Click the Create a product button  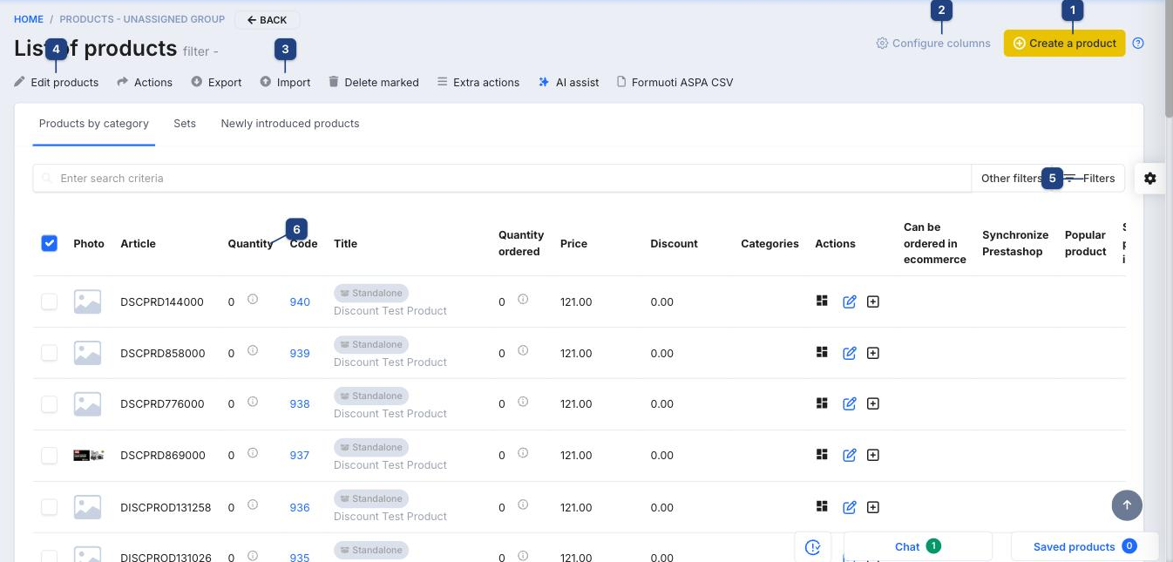1064,43
